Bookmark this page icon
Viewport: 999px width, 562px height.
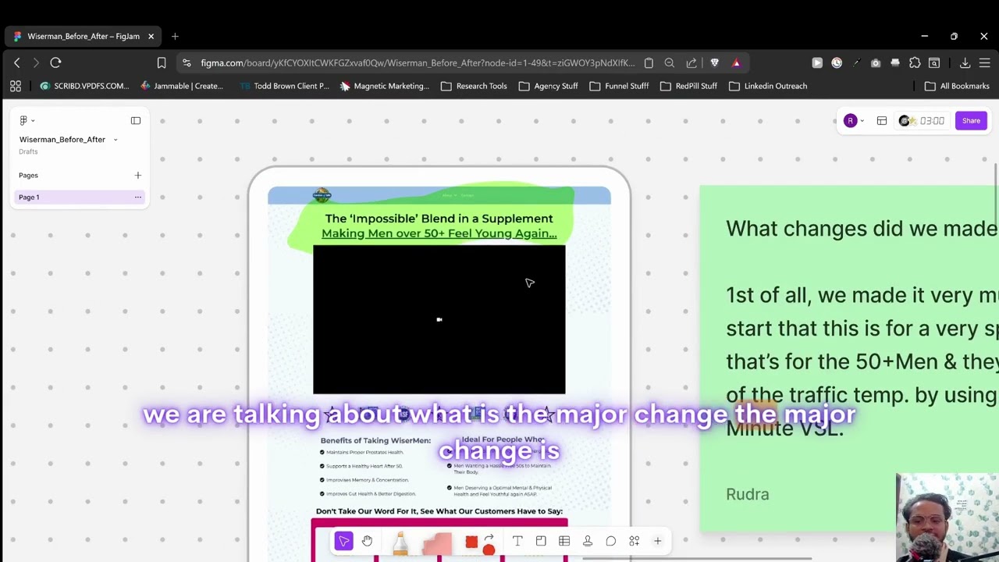(162, 62)
